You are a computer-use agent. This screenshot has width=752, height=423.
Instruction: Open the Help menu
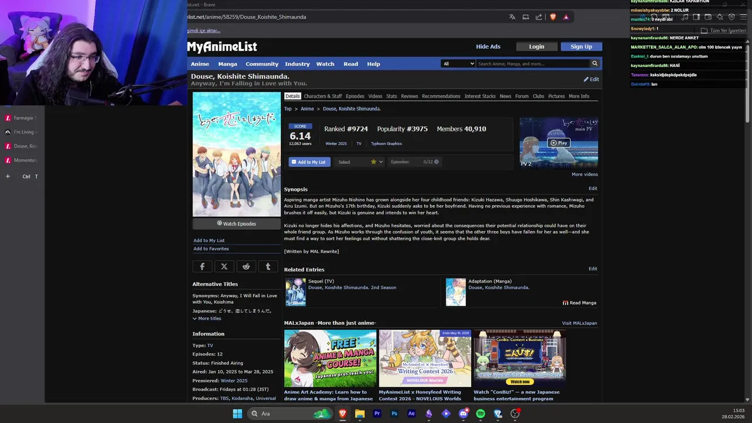(x=374, y=64)
